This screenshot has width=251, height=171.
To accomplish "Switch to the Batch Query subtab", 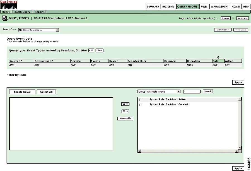I will pos(22,12).
